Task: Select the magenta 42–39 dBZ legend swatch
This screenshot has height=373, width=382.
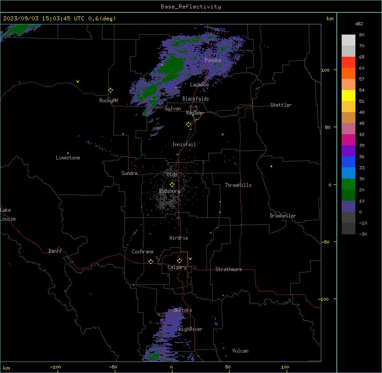Action: pyautogui.click(x=348, y=140)
